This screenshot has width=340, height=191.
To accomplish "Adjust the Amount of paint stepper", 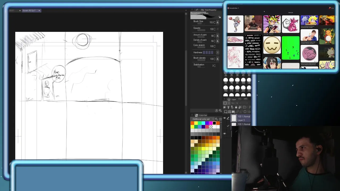I will pos(215,36).
